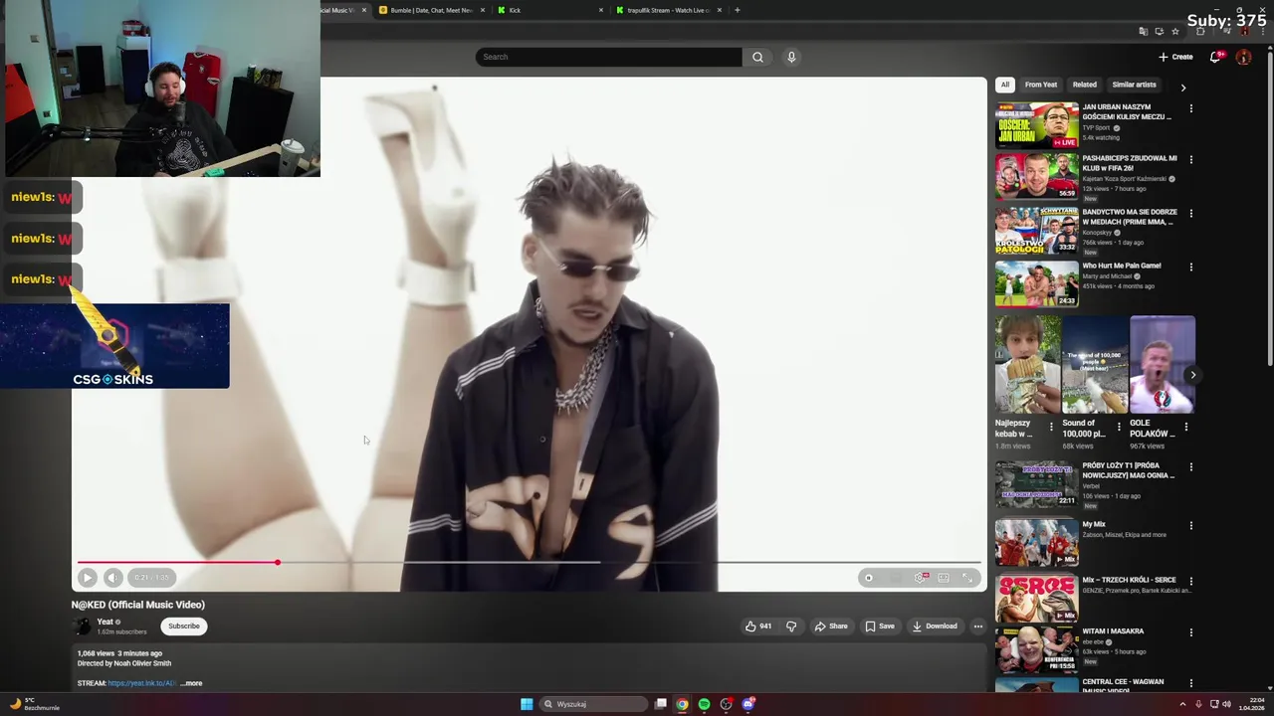Screen dimensions: 1274x716
Task: Open options menu for JAN URBAN video
Action: click(x=1190, y=108)
